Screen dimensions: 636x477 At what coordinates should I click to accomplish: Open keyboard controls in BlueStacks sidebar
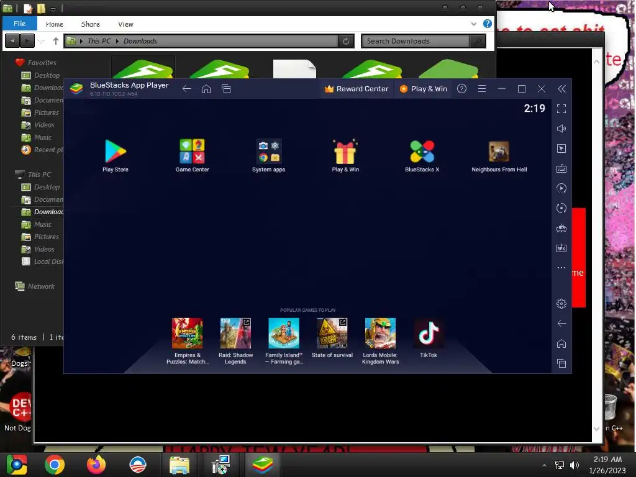(561, 168)
